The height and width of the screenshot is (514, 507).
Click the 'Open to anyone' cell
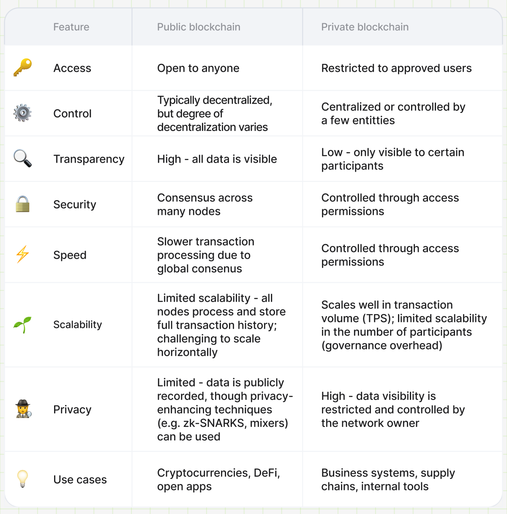click(x=198, y=68)
